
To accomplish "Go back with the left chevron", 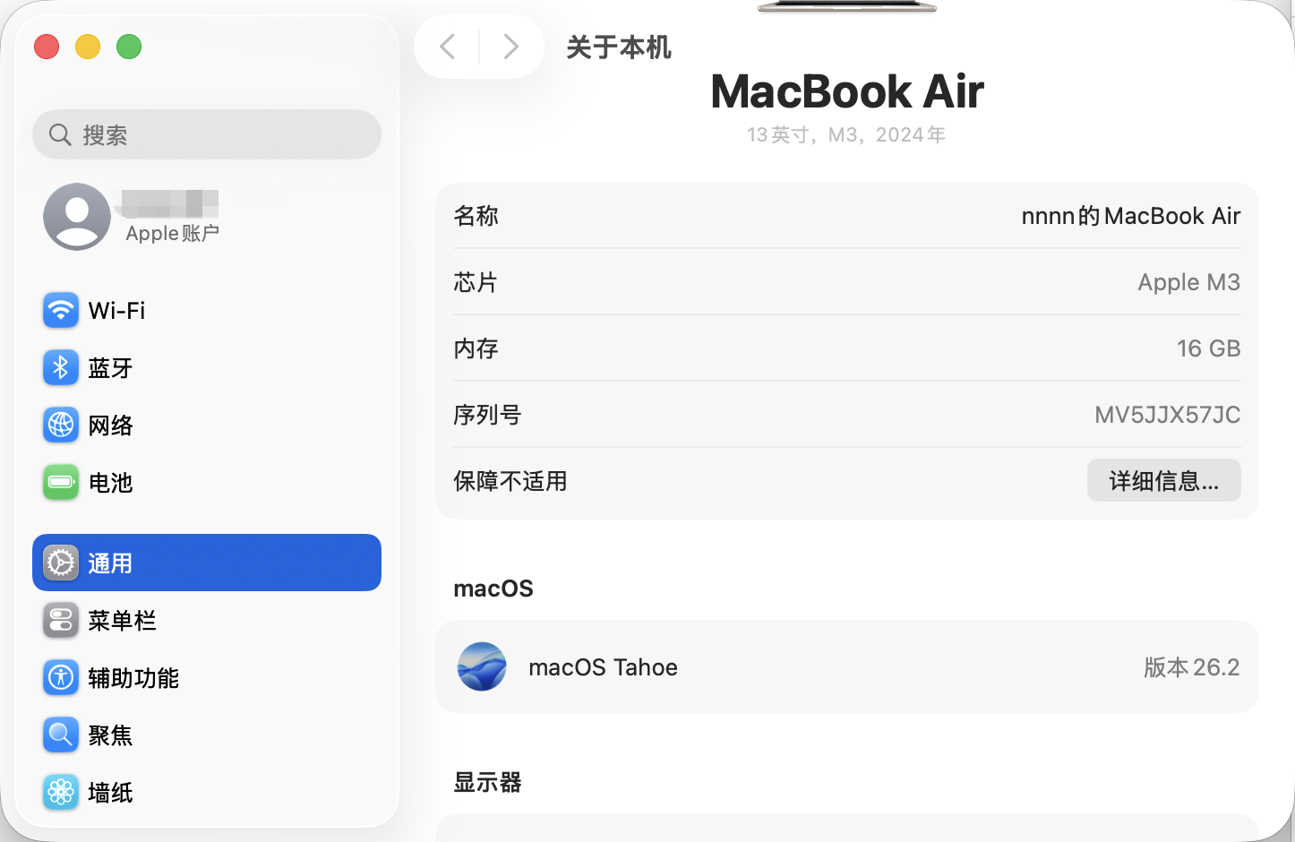I will point(448,47).
